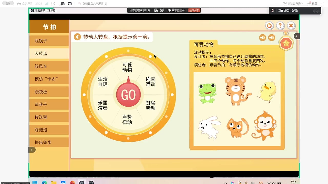Image resolution: width=328 pixels, height=184 pixels.
Task: Select 模仿"卡农" in the sidebar
Action: coord(49,79)
